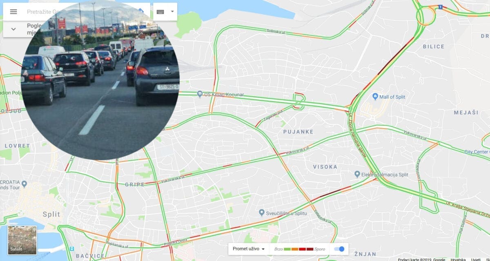Click the Sveučilište u Splitu pin
Viewport: 490px width, 261px height.
262,213
